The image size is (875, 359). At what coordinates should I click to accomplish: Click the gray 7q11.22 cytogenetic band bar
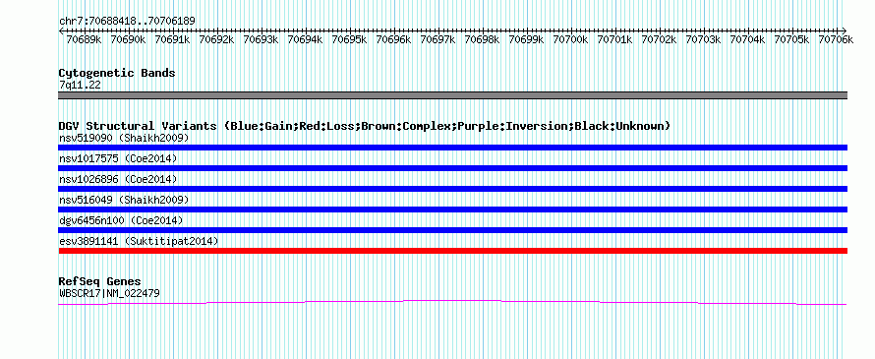[452, 95]
